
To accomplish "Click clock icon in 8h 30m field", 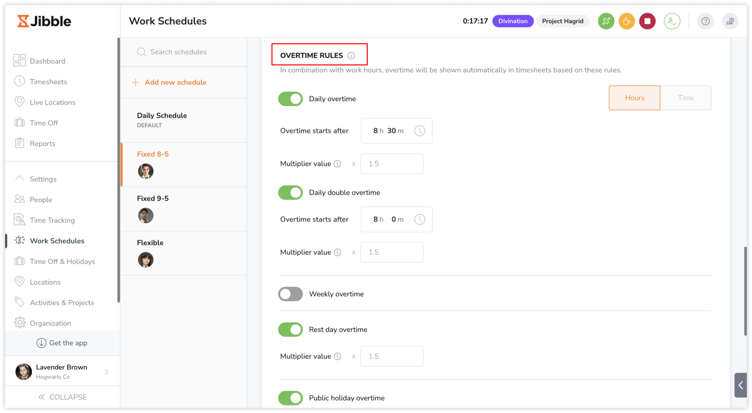I will (419, 131).
